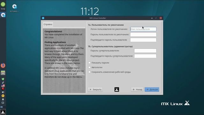Click the paperclip clipboard tray icon
This screenshot has width=204, height=115.
pyautogui.click(x=3, y=82)
